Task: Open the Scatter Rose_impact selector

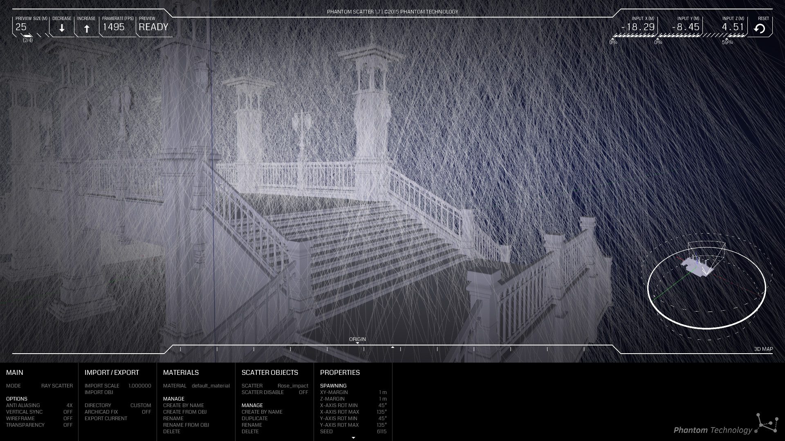Action: click(293, 386)
